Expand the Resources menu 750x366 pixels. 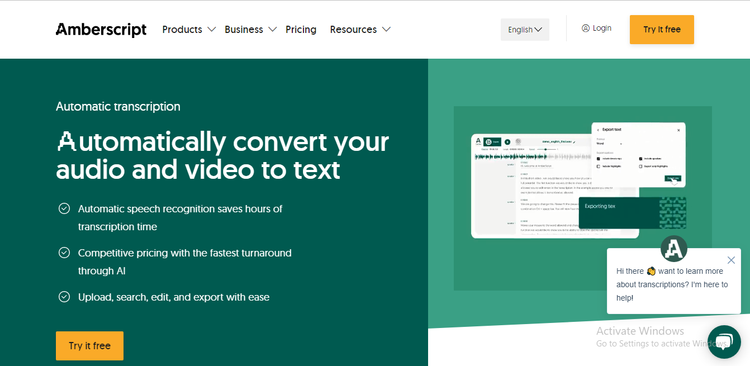360,30
